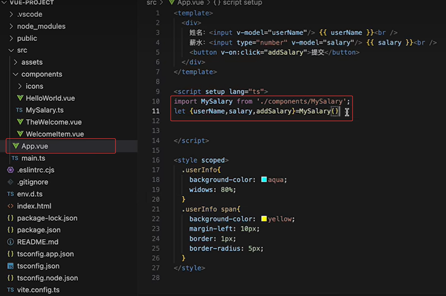This screenshot has width=446, height=296.
Task: Click the '.userInfo span' selector on line 21
Action: coord(209,209)
